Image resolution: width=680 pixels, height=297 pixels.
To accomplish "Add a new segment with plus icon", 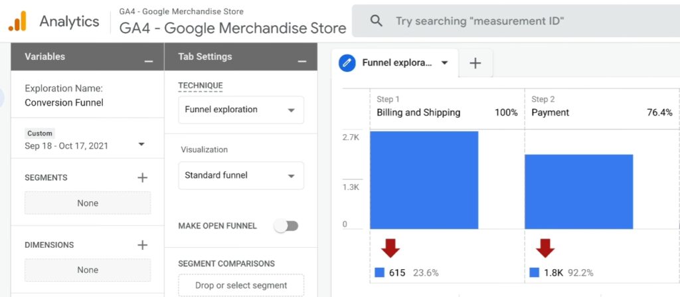I will pos(142,177).
